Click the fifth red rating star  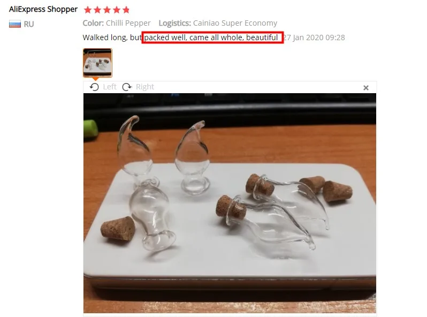[x=126, y=10]
